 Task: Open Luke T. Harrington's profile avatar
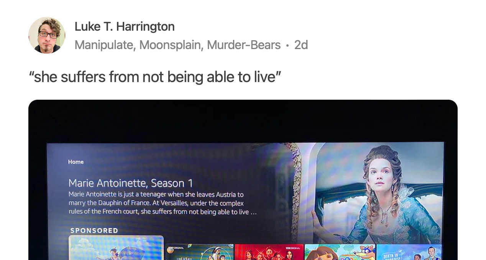point(47,35)
